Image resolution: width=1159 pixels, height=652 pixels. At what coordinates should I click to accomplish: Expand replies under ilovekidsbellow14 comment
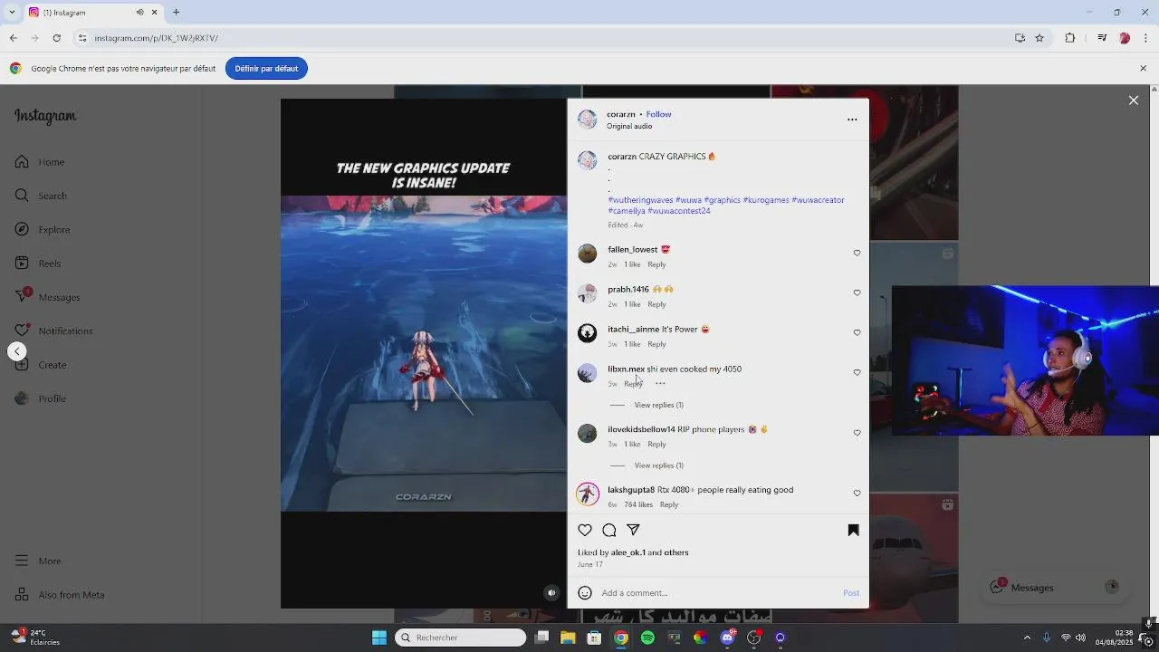coord(658,465)
